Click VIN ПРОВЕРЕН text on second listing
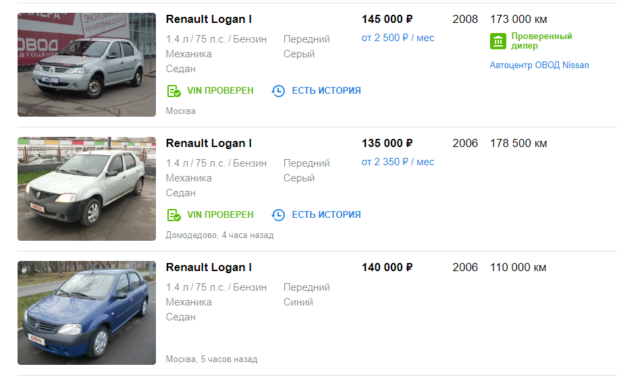The height and width of the screenshot is (379, 644). coord(220,214)
